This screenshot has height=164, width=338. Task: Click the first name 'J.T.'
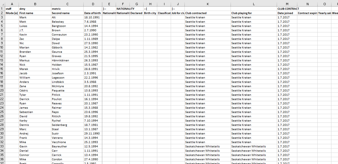click(x=22, y=30)
